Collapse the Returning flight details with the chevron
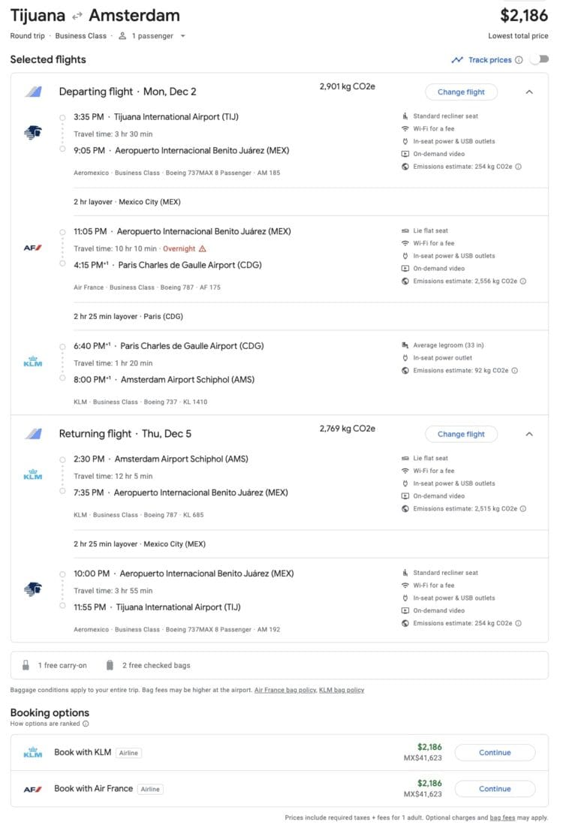This screenshot has width=563, height=834. click(x=529, y=434)
